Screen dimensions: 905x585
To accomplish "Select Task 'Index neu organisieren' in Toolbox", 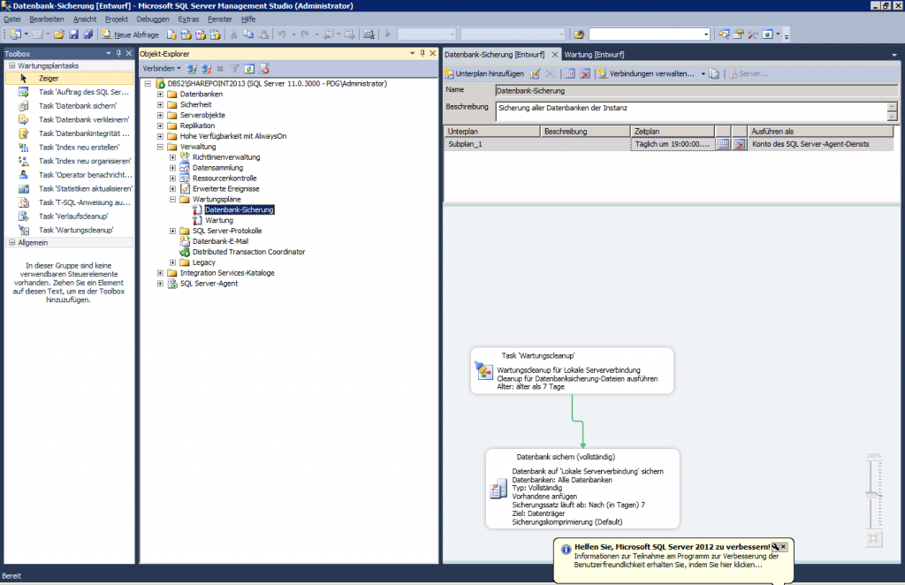I will click(x=69, y=161).
